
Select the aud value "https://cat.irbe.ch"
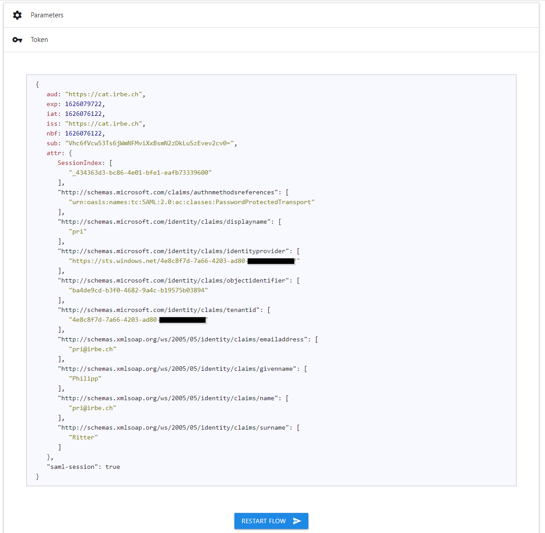103,94
